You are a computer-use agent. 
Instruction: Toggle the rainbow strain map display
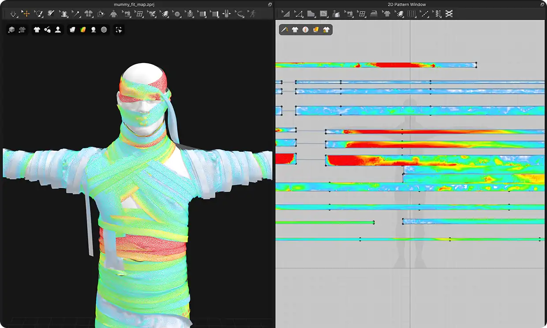pos(82,30)
